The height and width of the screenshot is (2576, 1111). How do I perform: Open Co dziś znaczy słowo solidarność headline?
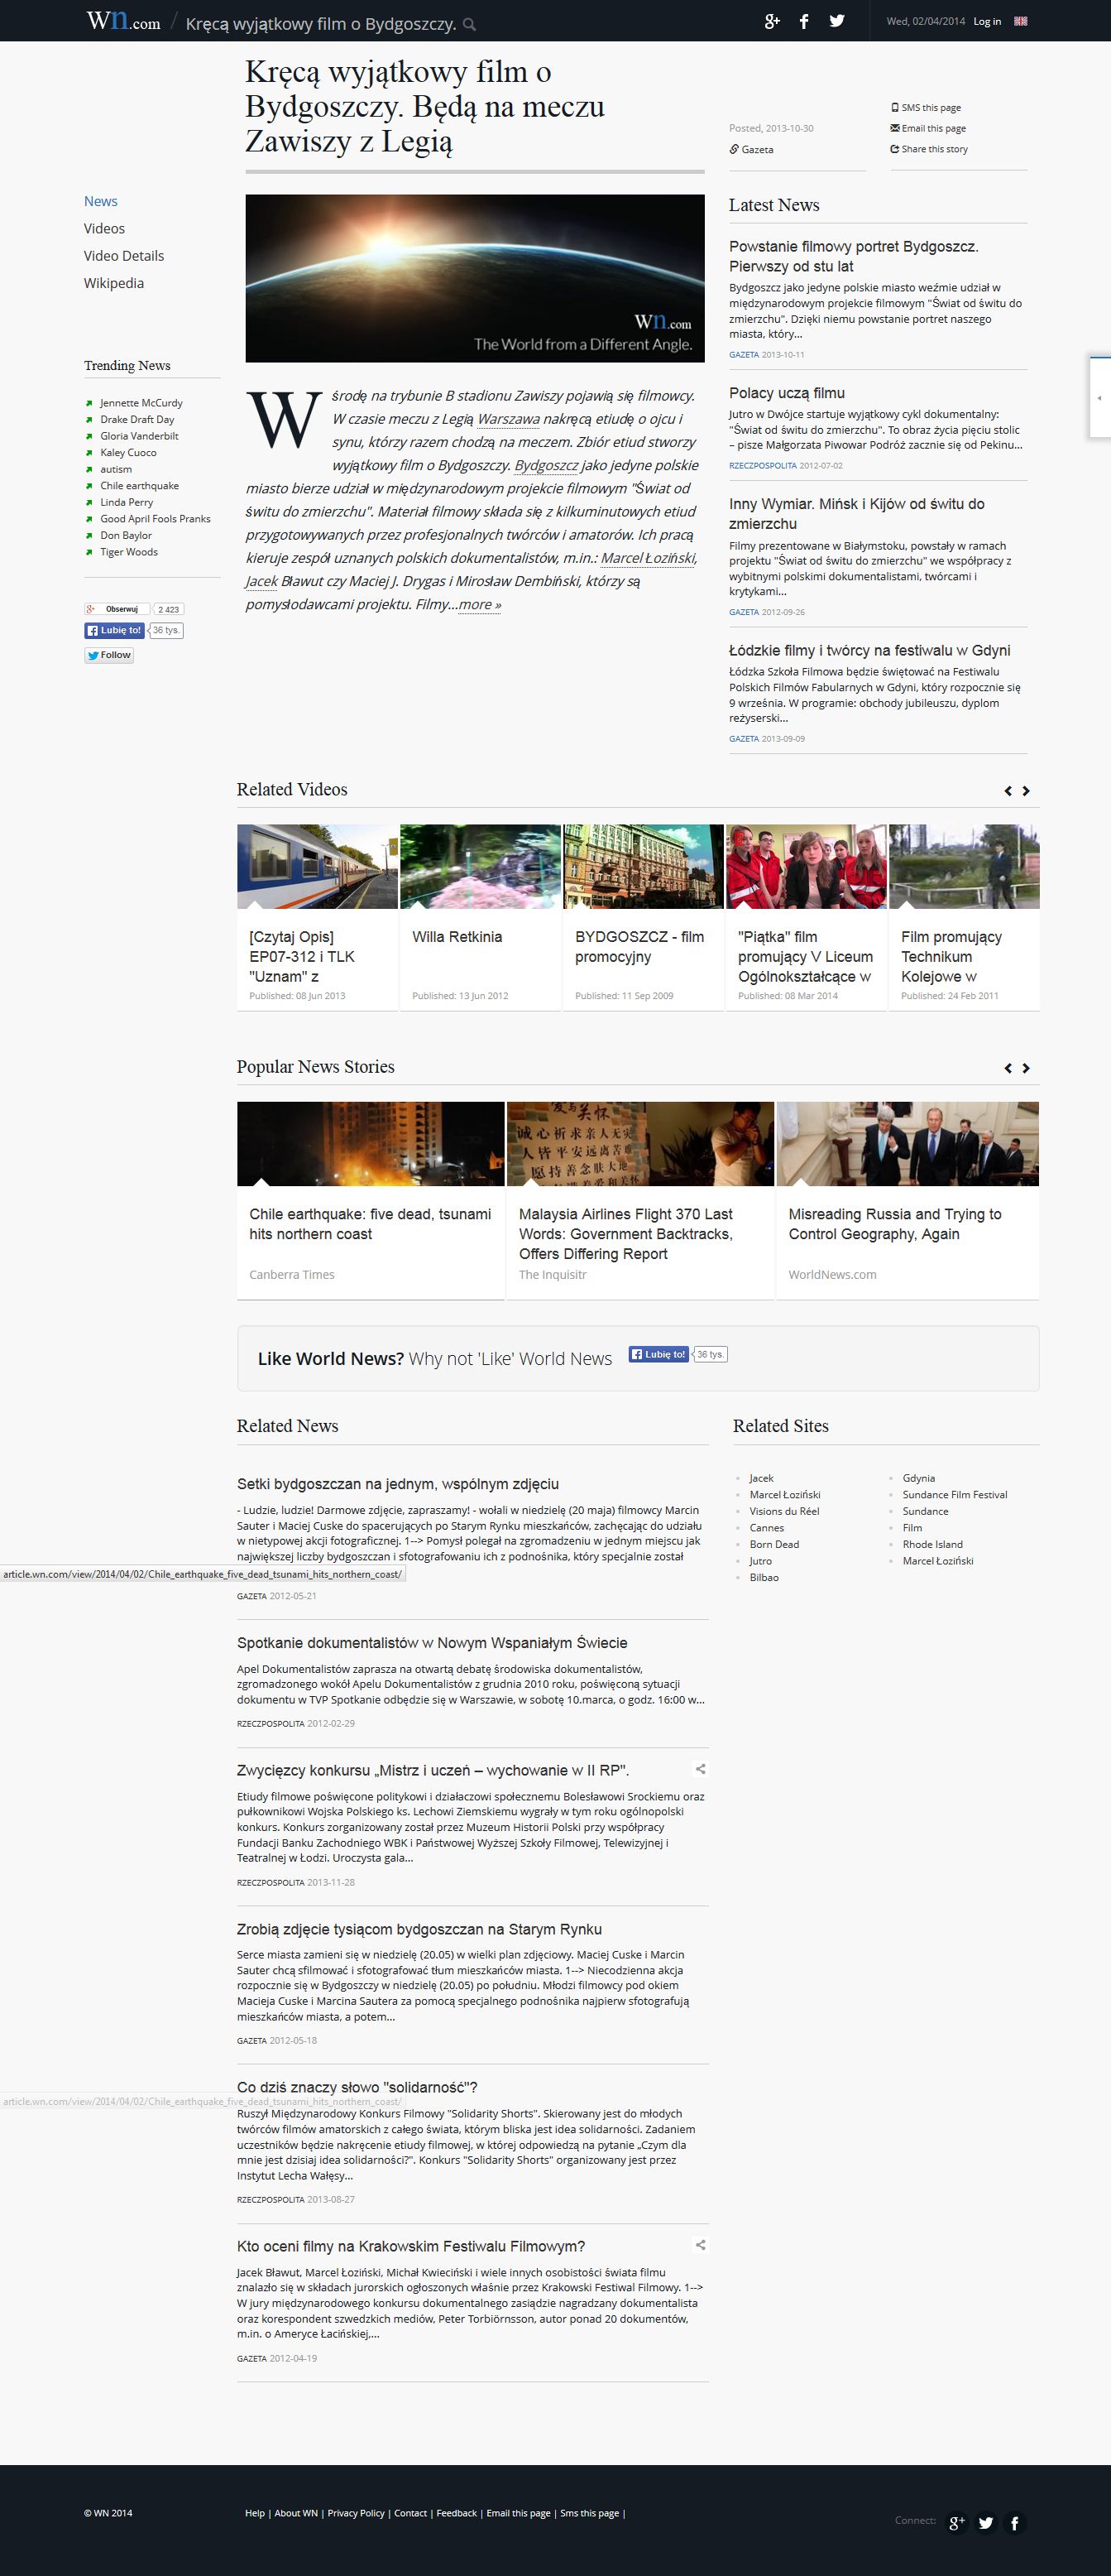coord(357,2088)
